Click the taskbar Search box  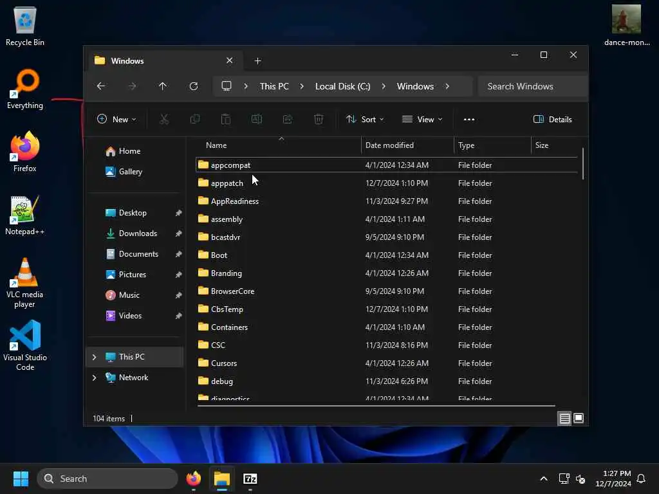coord(107,479)
